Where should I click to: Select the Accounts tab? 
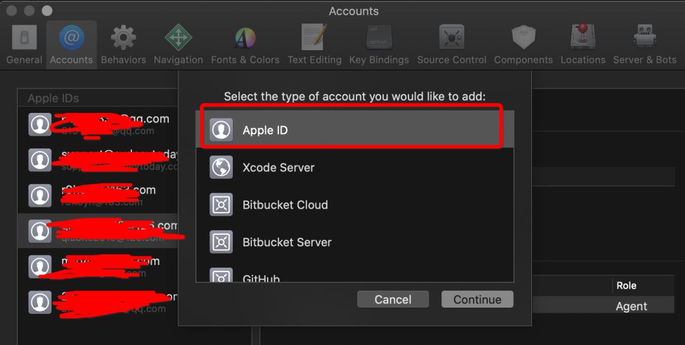71,45
